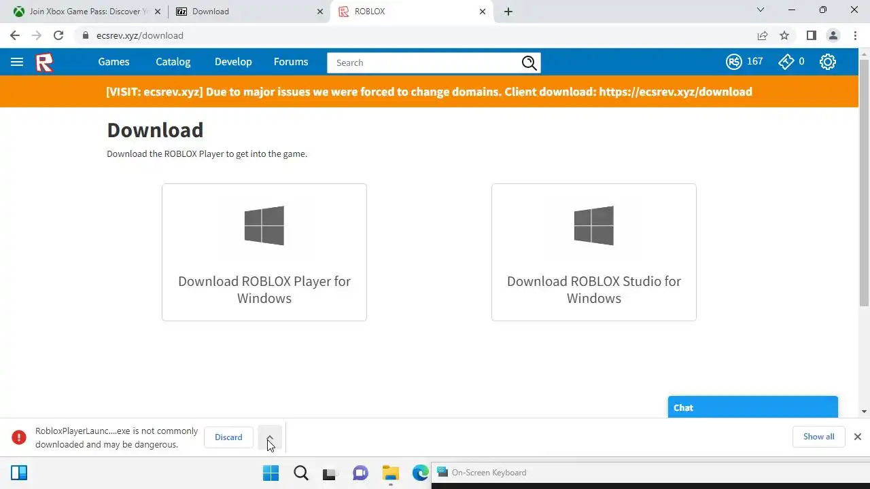Open the Chrome profile icon
This screenshot has width=870, height=489.
pos(833,35)
